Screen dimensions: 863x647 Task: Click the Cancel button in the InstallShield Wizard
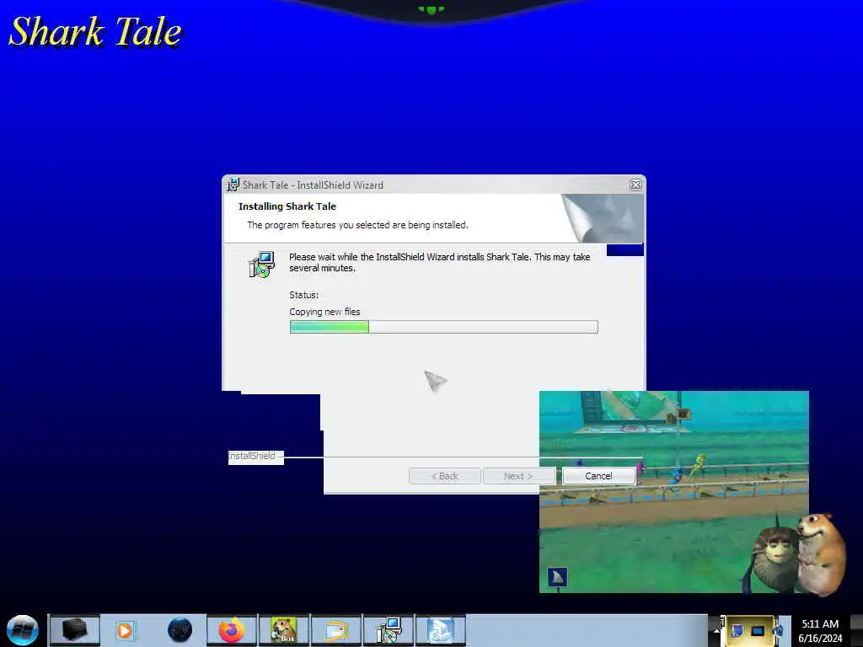(x=599, y=476)
